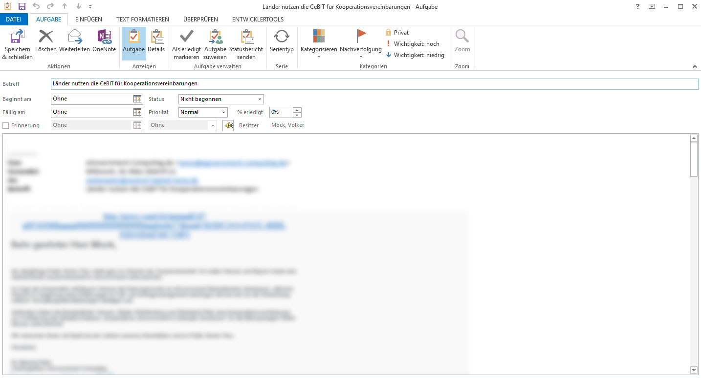
Task: Click the % erledigt value field
Action: (281, 112)
